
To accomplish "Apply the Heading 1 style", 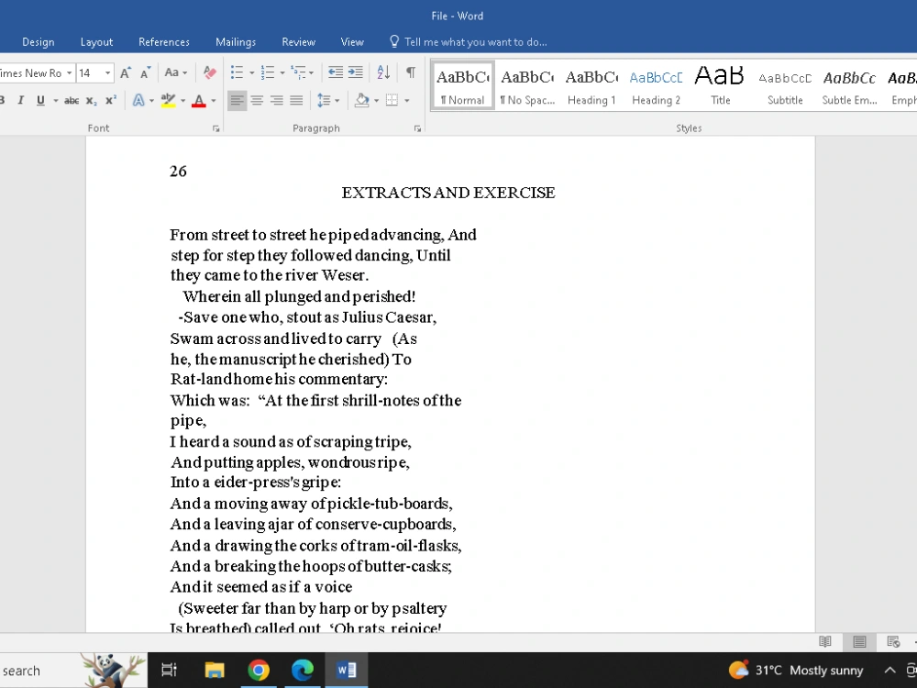I will pos(591,87).
